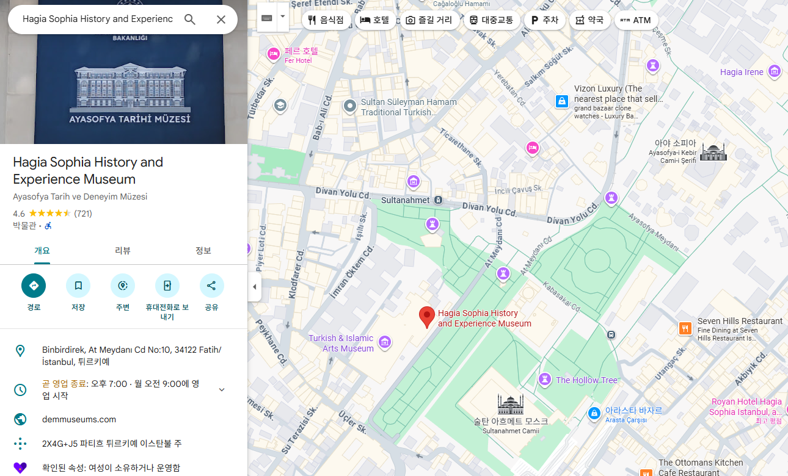The width and height of the screenshot is (788, 476).
Task: Select the 대중교통 transit chip
Action: [491, 20]
